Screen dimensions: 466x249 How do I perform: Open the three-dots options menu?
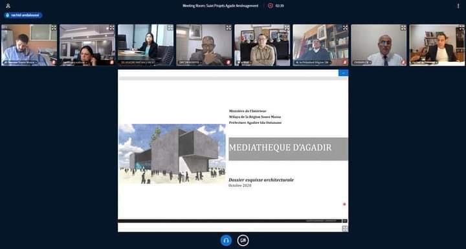tap(458, 6)
